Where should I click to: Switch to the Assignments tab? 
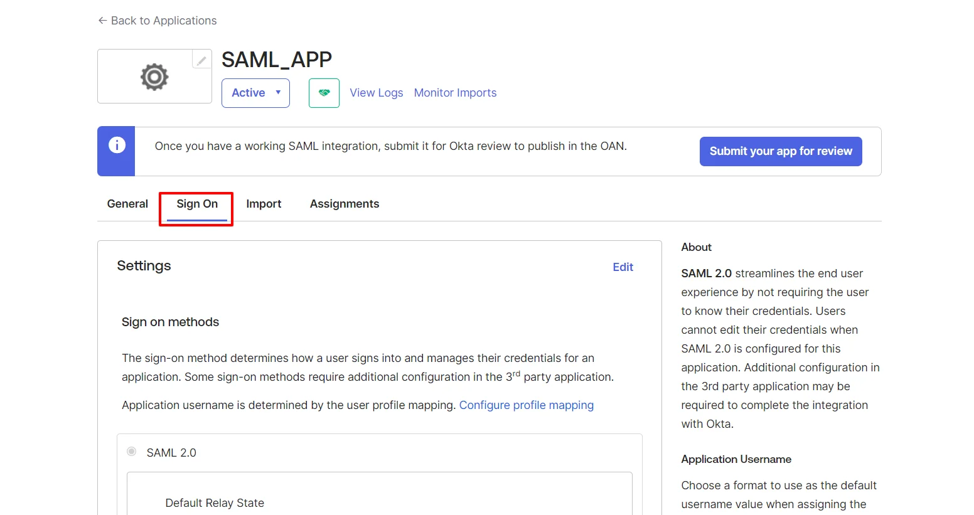(344, 203)
